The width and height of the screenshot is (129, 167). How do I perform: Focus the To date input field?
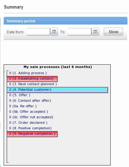tap(79, 32)
